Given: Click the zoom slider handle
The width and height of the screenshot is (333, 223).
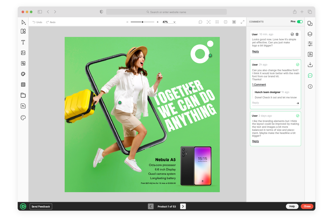Looking at the screenshot, I should click(142, 22).
